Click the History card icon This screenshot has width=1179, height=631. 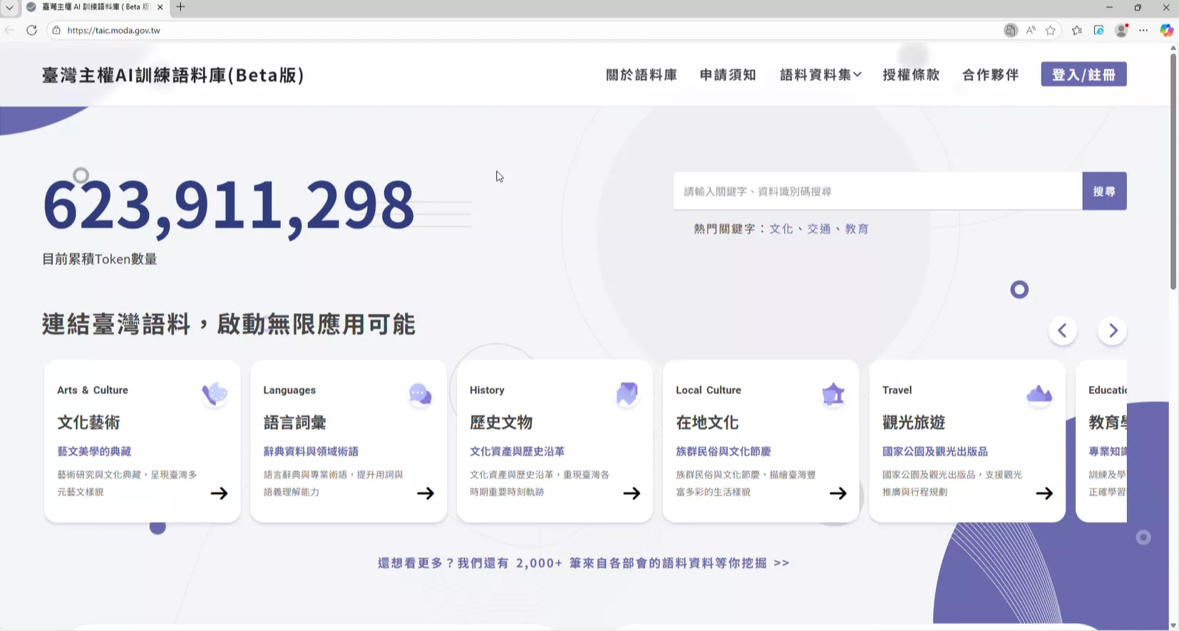[x=627, y=393]
